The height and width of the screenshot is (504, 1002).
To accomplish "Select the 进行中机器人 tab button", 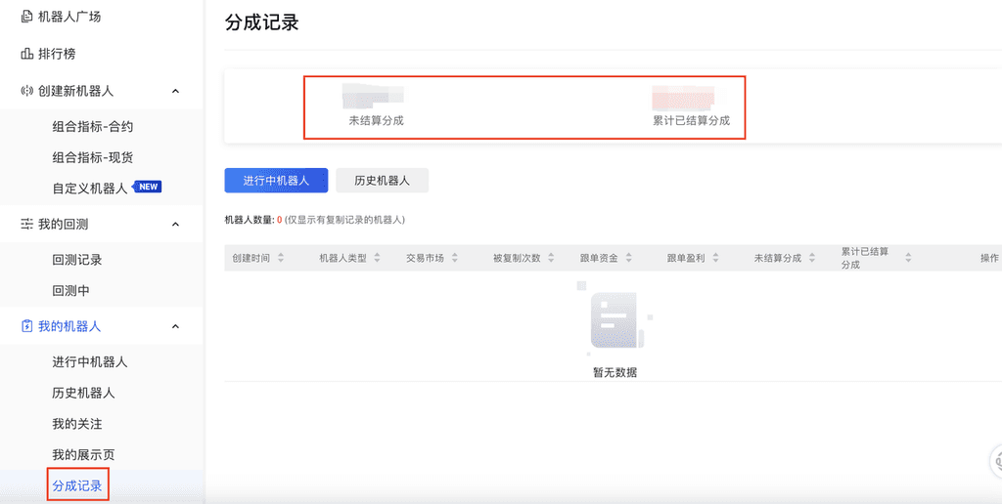I will (276, 181).
